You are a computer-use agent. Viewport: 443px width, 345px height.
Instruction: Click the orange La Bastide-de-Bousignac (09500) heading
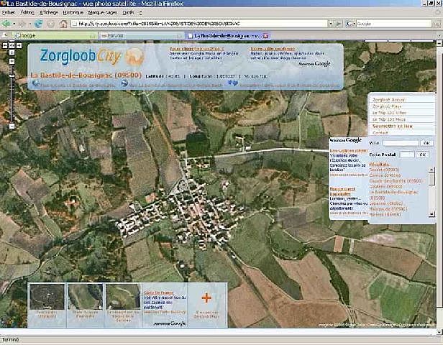point(86,75)
